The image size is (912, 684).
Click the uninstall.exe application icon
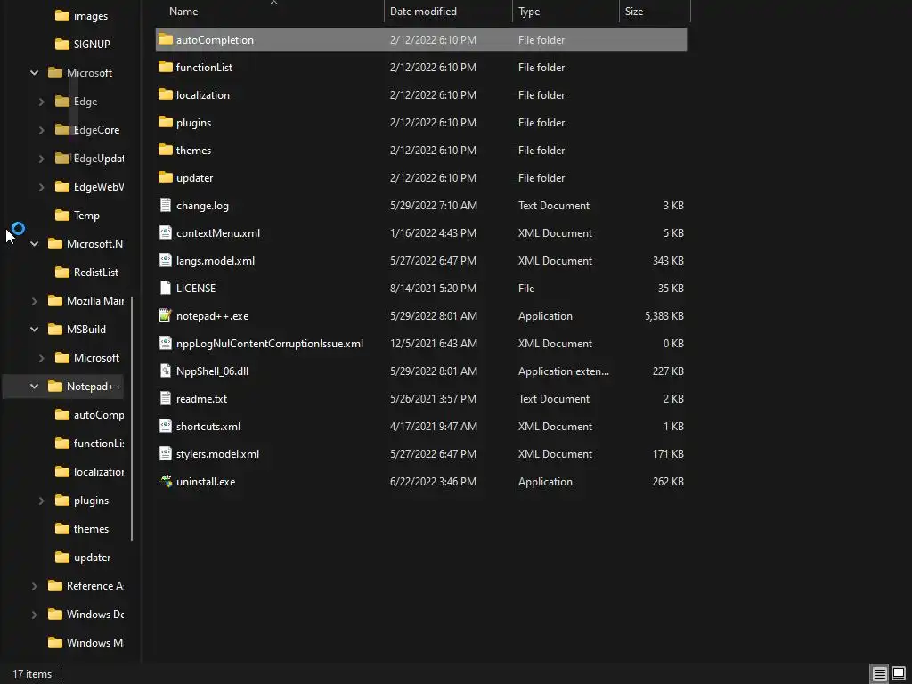(x=166, y=481)
